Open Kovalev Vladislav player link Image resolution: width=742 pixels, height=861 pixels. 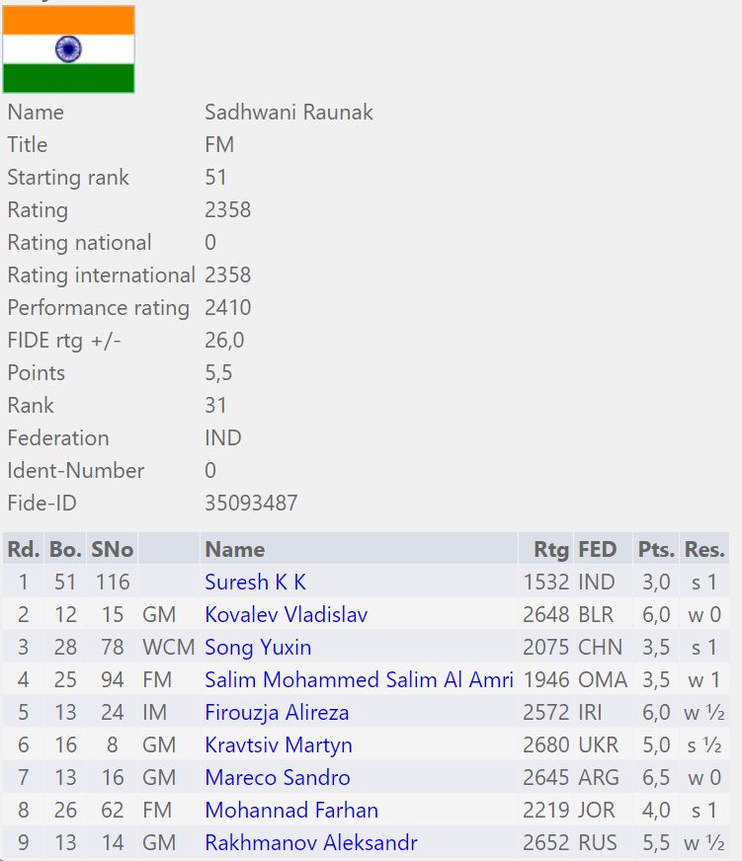click(x=286, y=614)
